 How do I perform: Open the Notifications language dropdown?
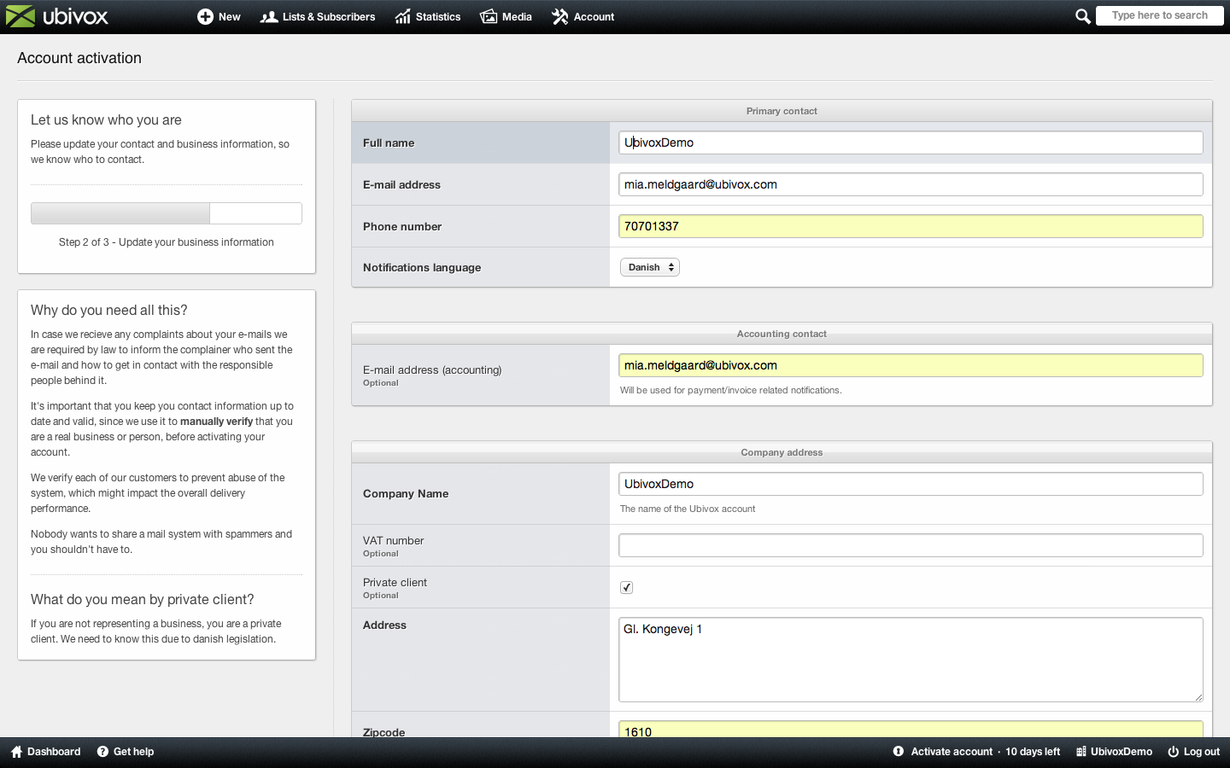pyautogui.click(x=650, y=267)
